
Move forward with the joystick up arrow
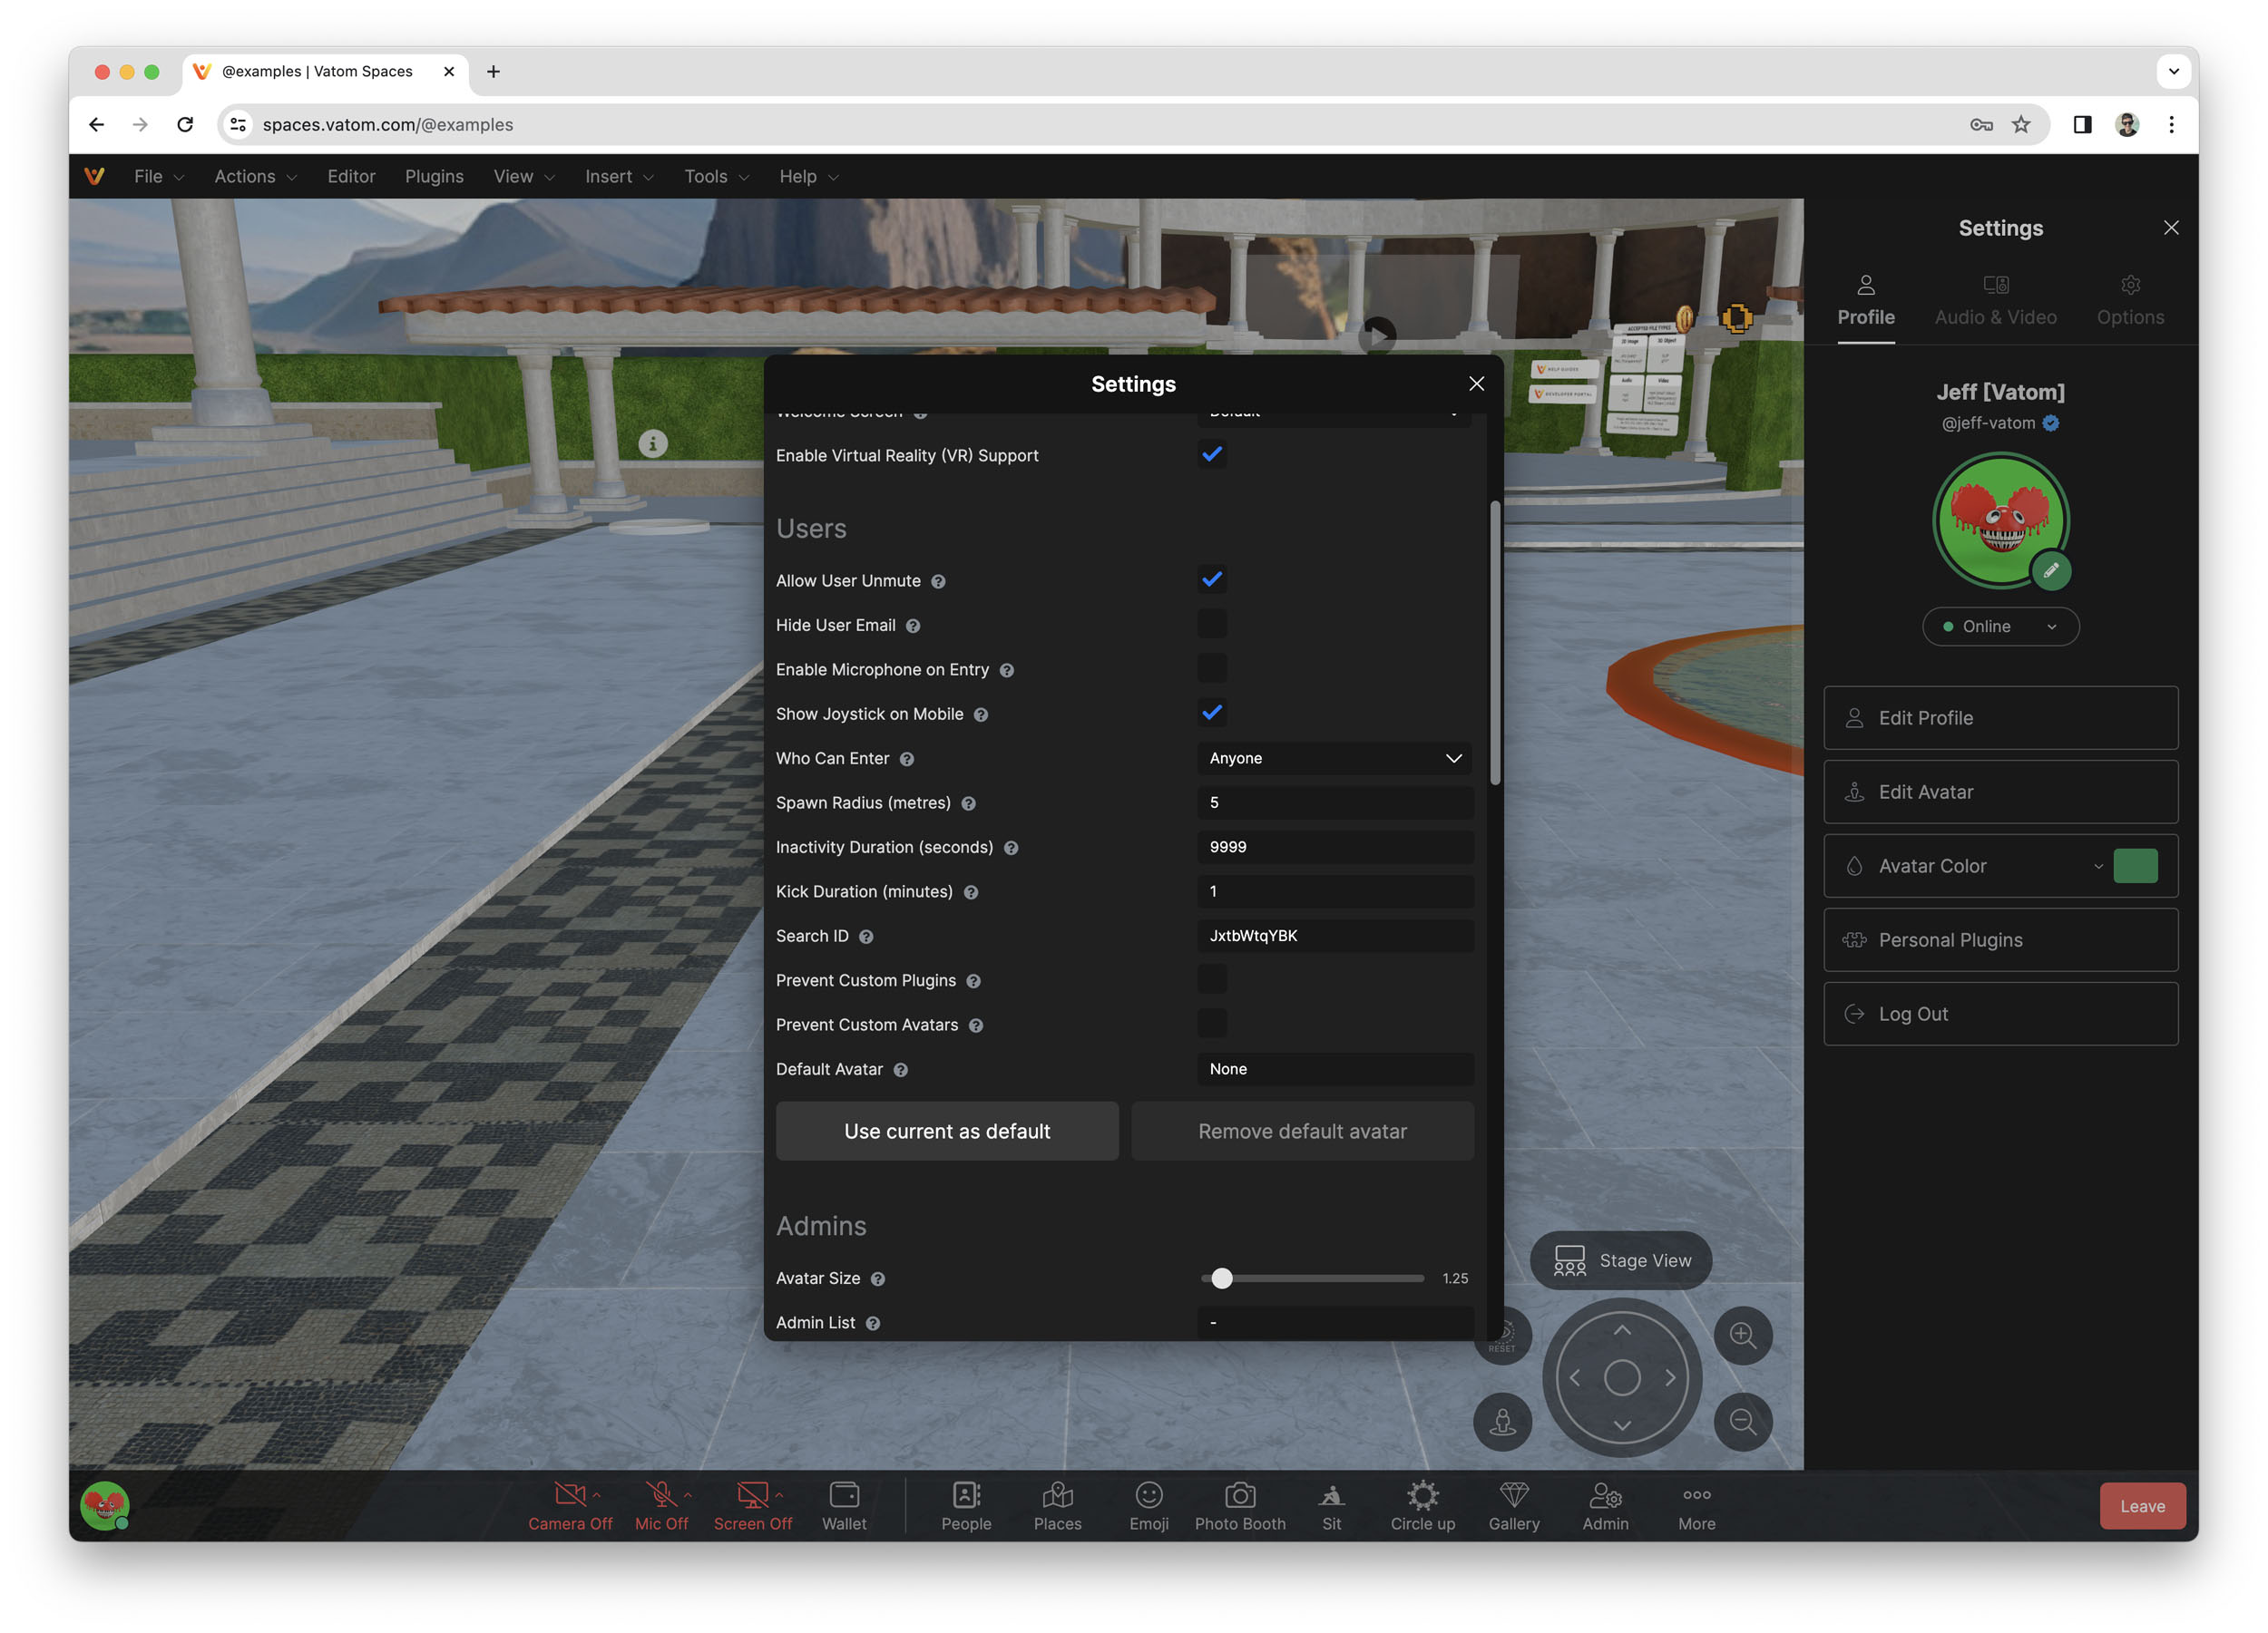pos(1622,1330)
